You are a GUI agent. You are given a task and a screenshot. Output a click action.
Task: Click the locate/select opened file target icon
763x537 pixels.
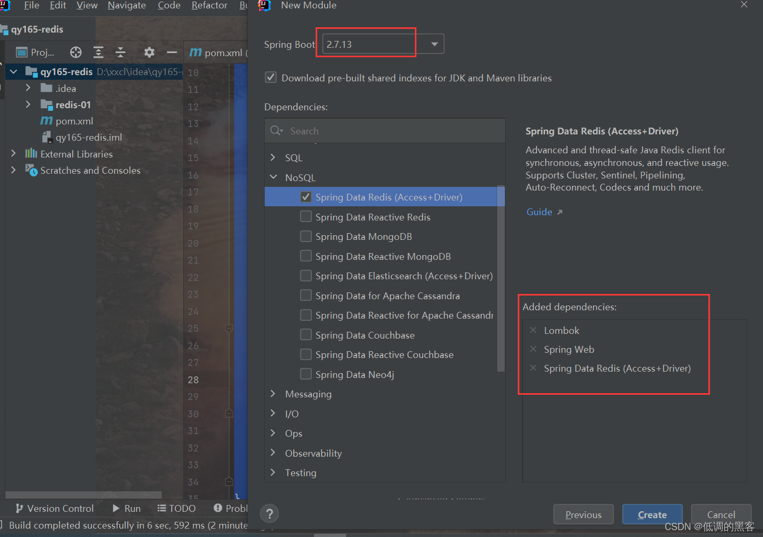pyautogui.click(x=76, y=52)
